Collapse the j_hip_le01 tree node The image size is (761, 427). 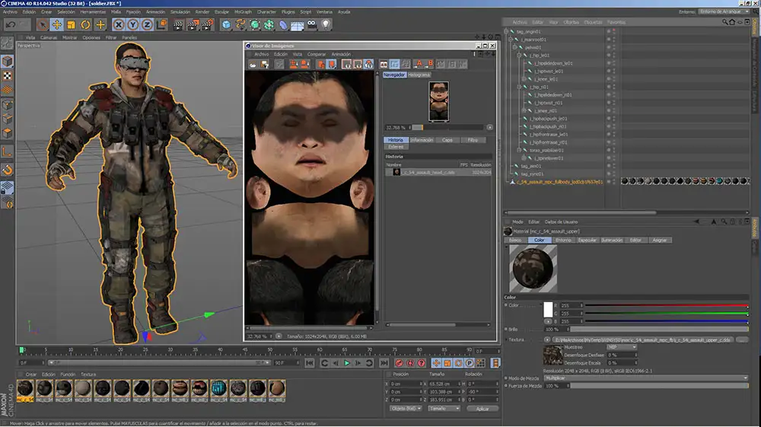[x=519, y=56]
